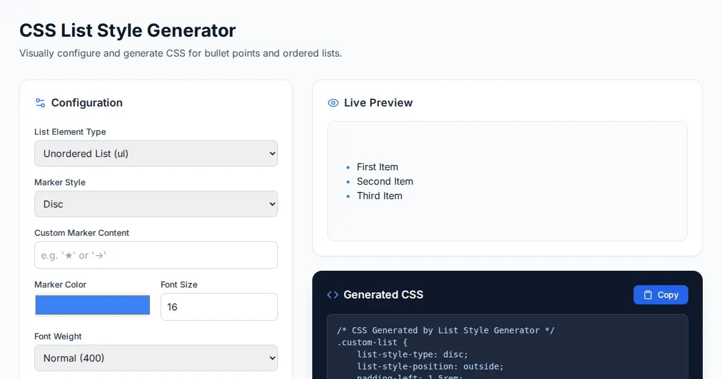Click 'First Item' in the live preview
This screenshot has height=379, width=722.
coord(377,167)
